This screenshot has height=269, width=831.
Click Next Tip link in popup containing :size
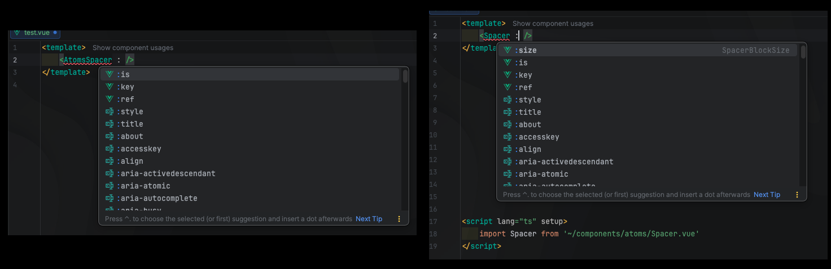point(767,195)
